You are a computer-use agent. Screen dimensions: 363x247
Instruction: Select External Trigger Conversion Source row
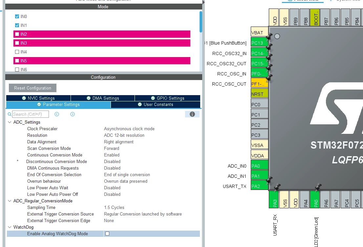pyautogui.click(x=103, y=214)
